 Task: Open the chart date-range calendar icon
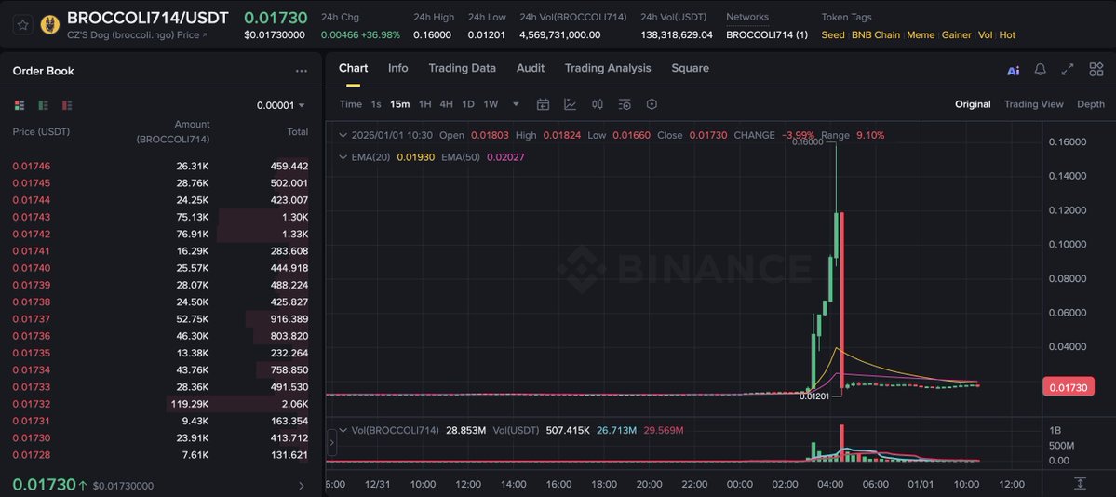[x=543, y=104]
